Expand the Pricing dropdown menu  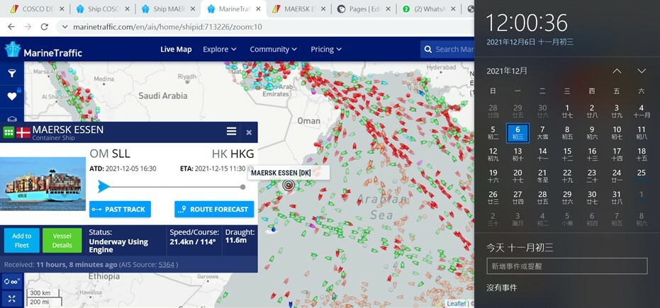(326, 50)
